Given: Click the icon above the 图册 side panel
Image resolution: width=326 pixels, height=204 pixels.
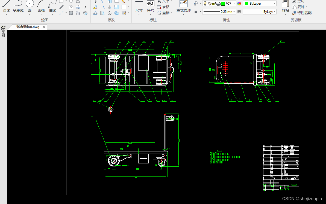Looking at the screenshot, I should [x=3, y=28].
